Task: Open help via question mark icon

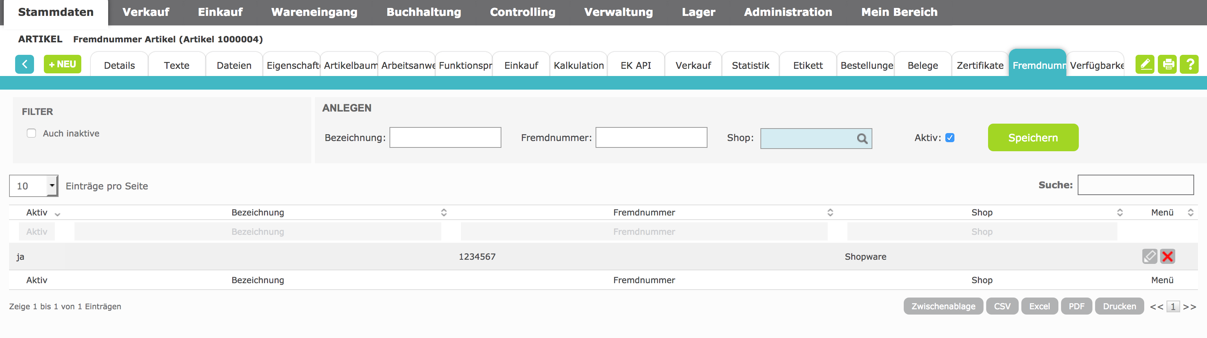Action: (x=1189, y=64)
